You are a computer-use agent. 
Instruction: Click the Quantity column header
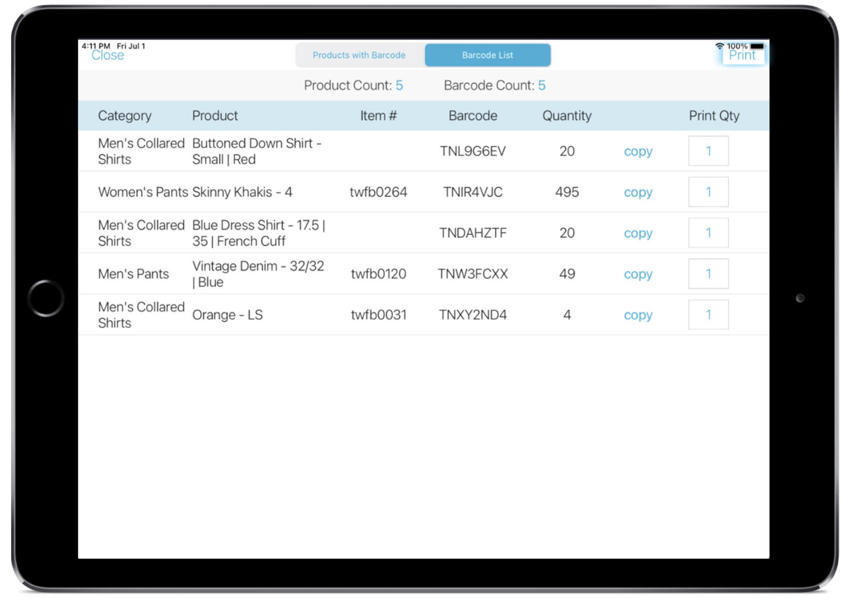[x=567, y=116]
